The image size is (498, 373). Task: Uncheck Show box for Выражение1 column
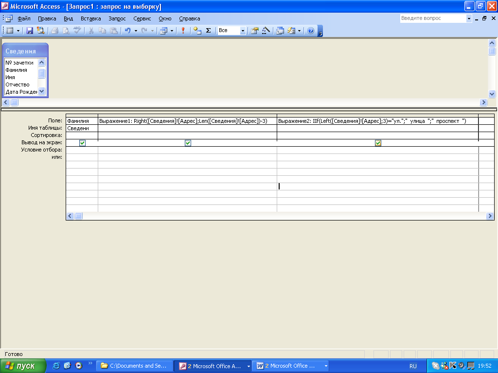(188, 143)
